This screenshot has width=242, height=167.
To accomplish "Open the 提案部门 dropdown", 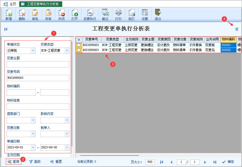I will pyautogui.click(x=33, y=120).
